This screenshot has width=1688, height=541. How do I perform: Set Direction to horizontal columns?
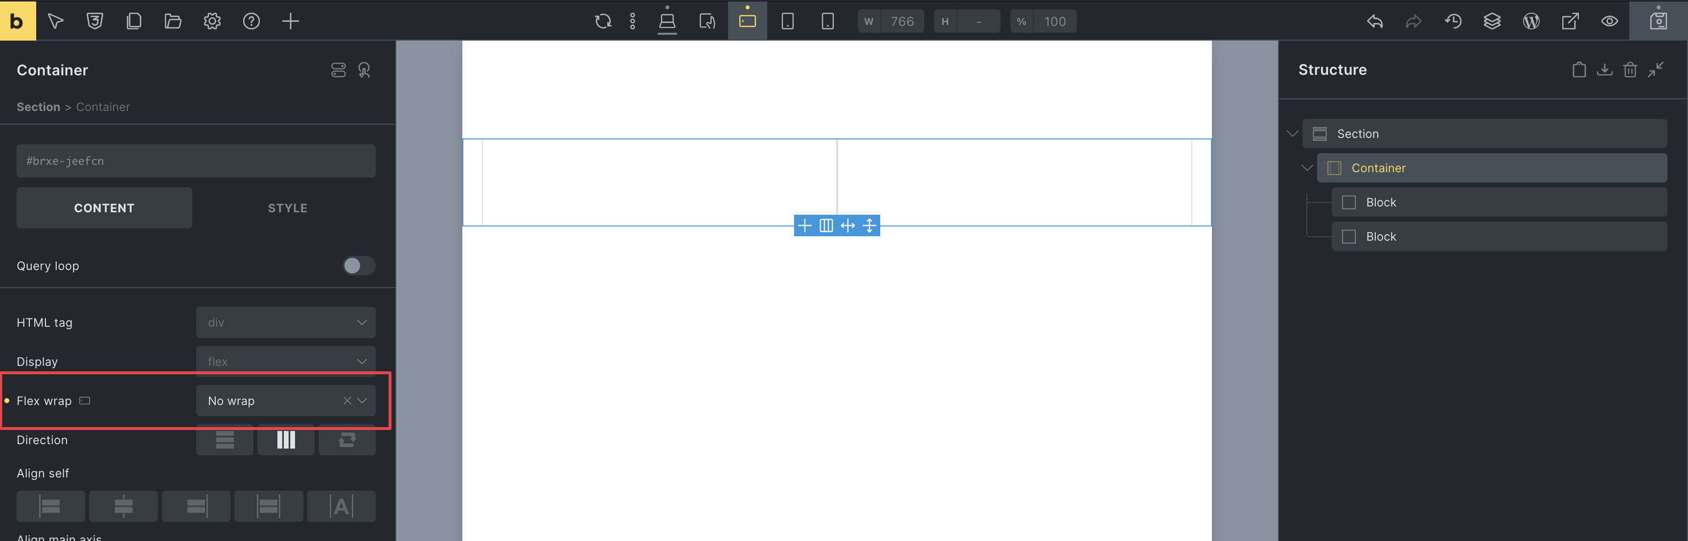286,439
